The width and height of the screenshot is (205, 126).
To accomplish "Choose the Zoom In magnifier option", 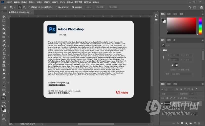I will coord(20,7).
